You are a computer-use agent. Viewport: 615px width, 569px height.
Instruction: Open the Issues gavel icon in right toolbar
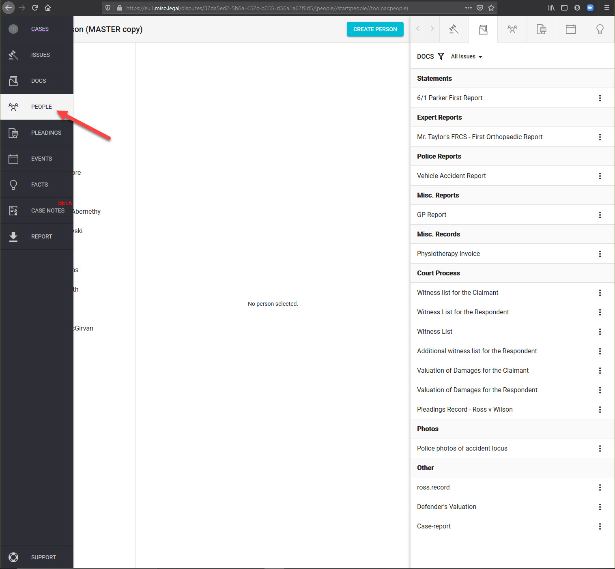pos(454,29)
